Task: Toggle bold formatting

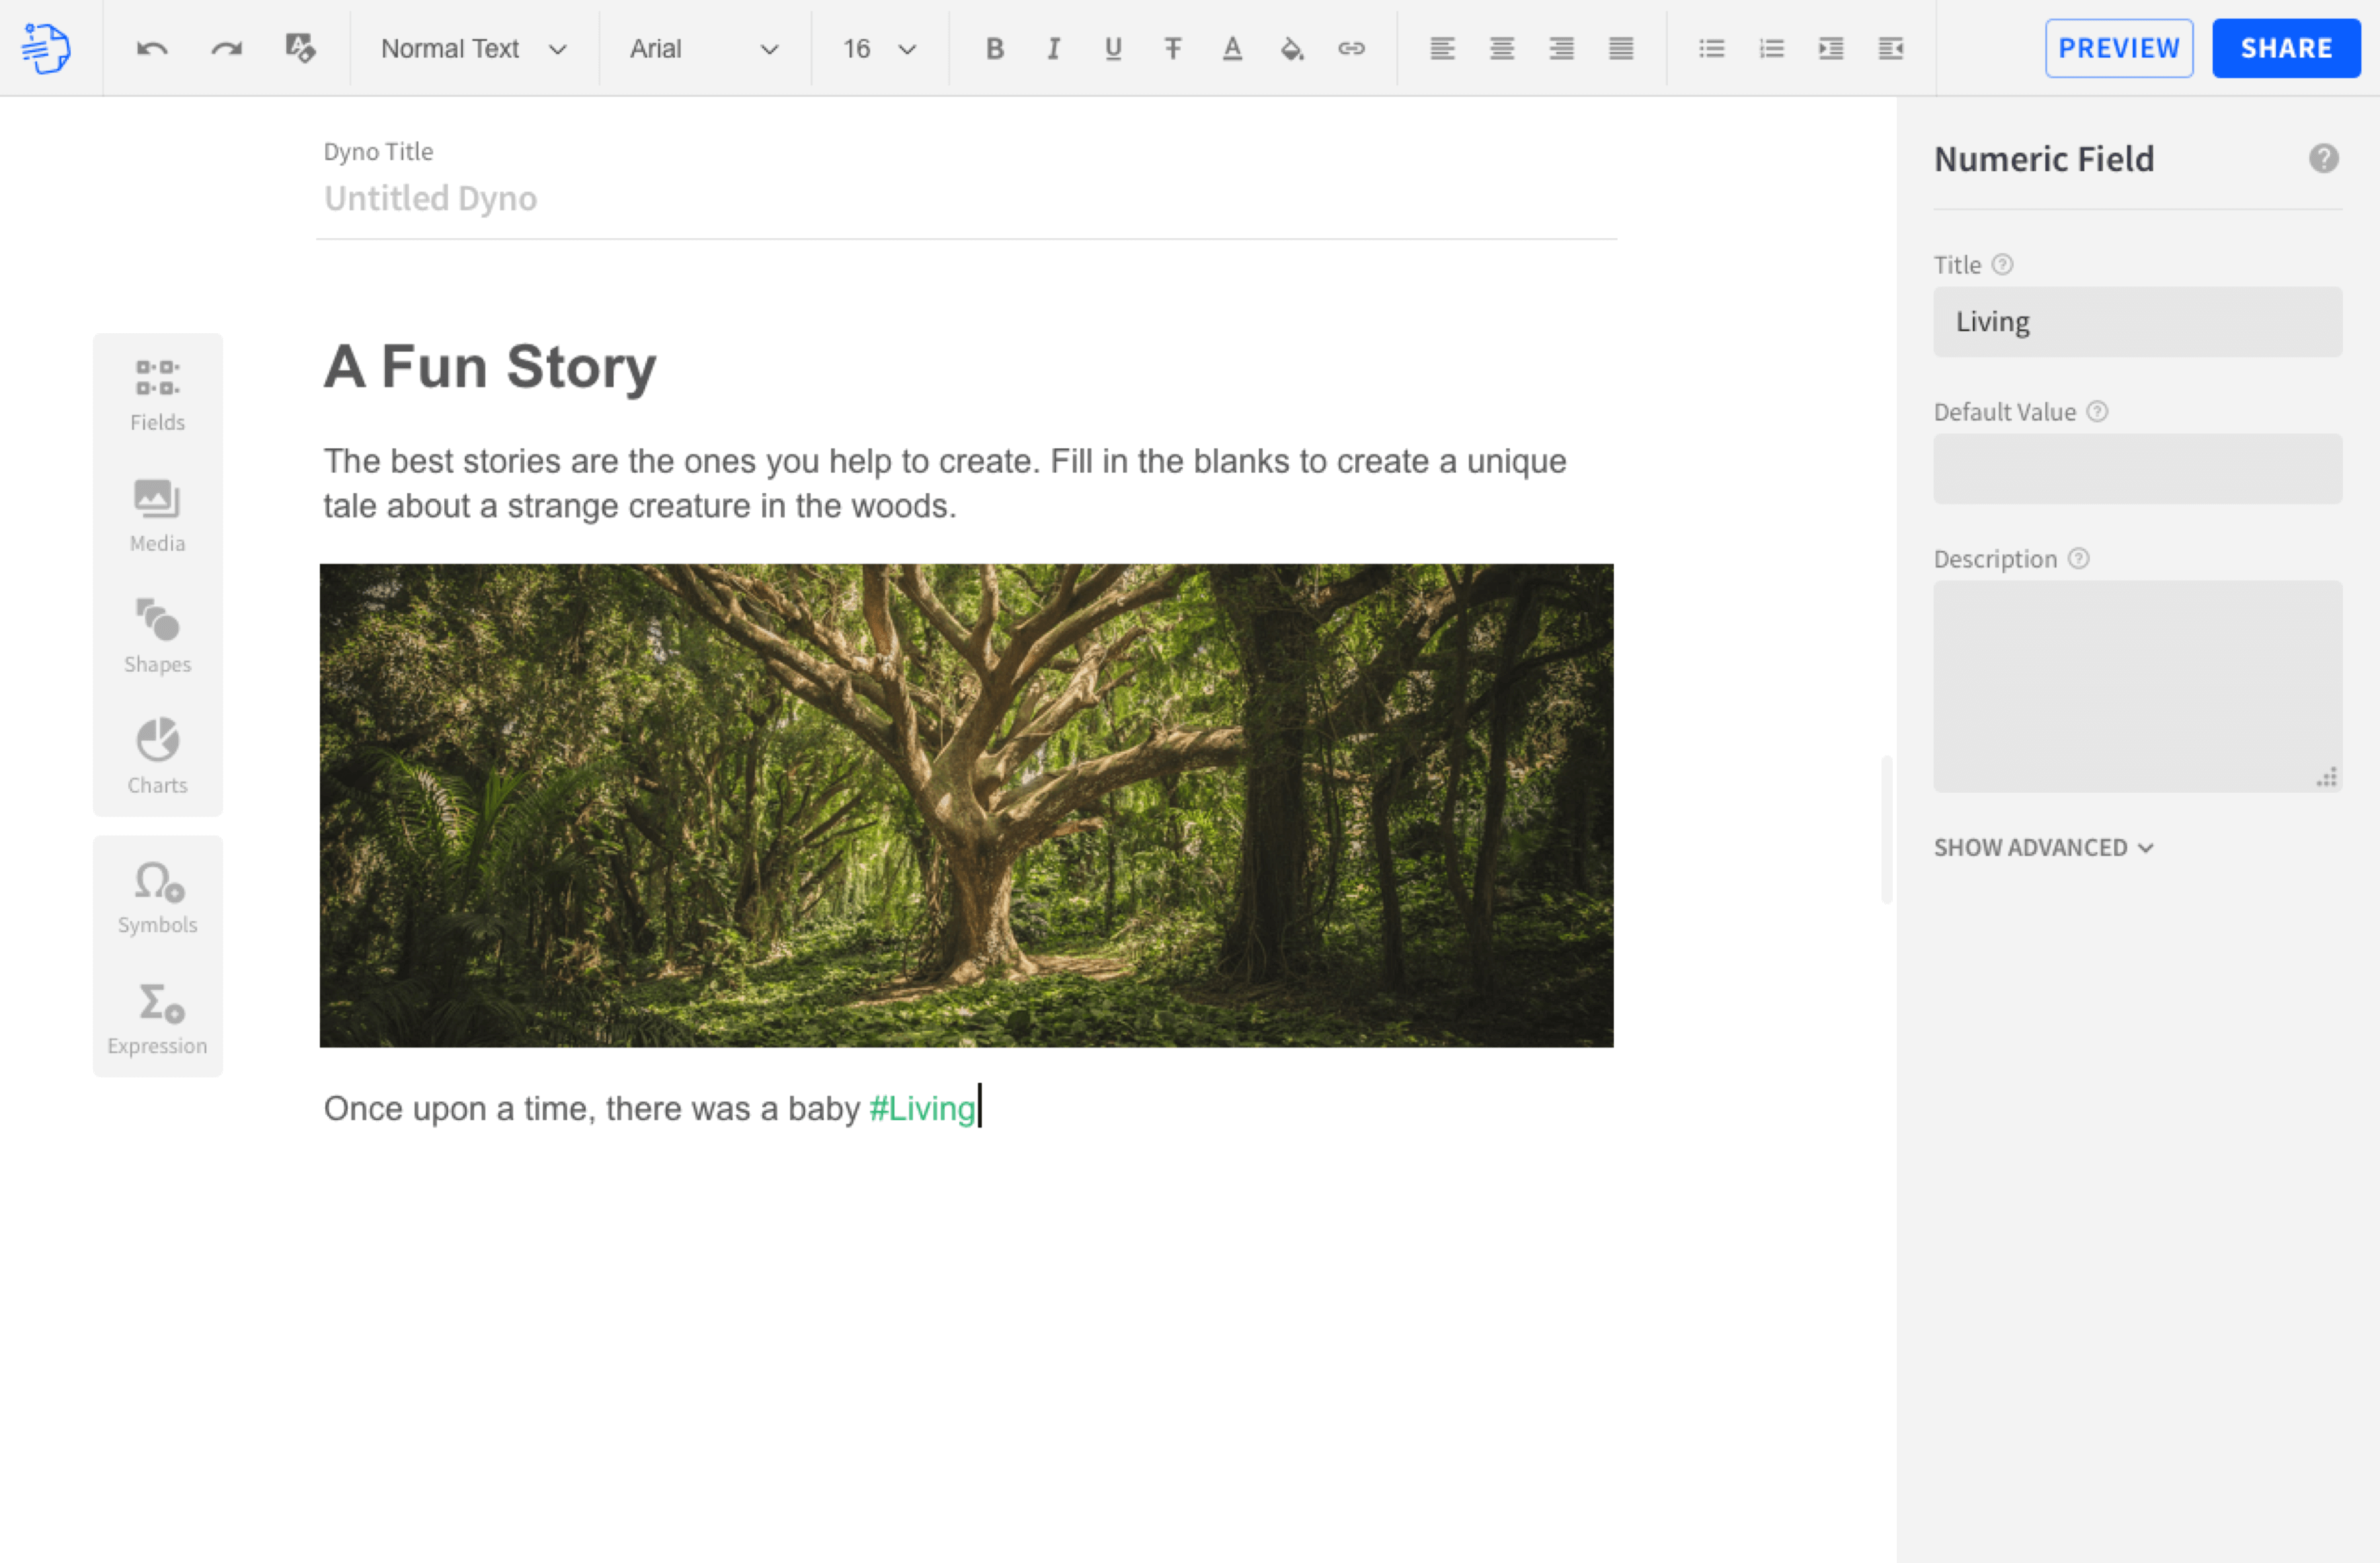Action: click(994, 47)
